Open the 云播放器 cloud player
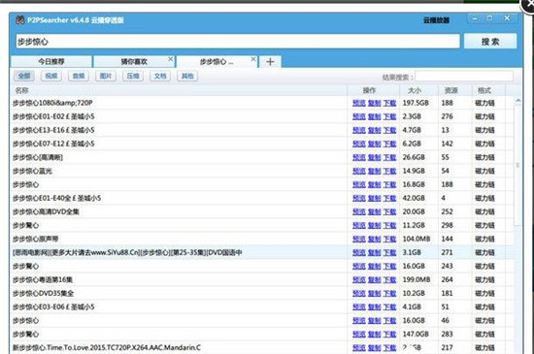 click(436, 20)
